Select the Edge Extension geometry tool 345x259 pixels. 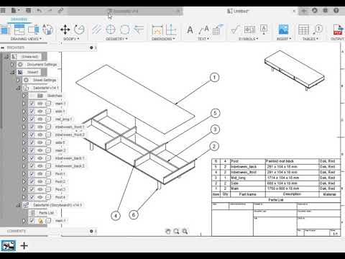click(x=139, y=29)
